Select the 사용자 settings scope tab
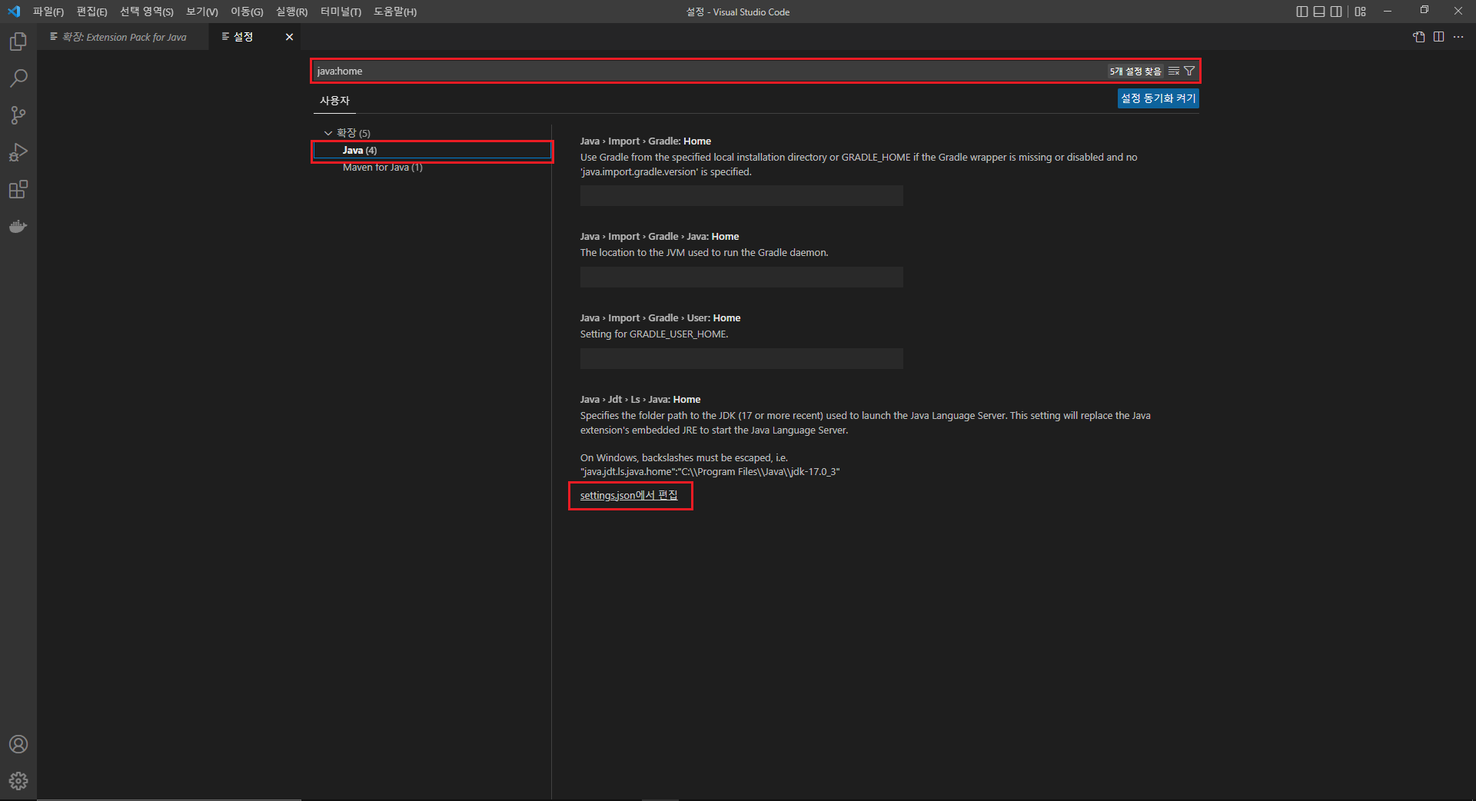This screenshot has width=1476, height=801. click(x=334, y=101)
